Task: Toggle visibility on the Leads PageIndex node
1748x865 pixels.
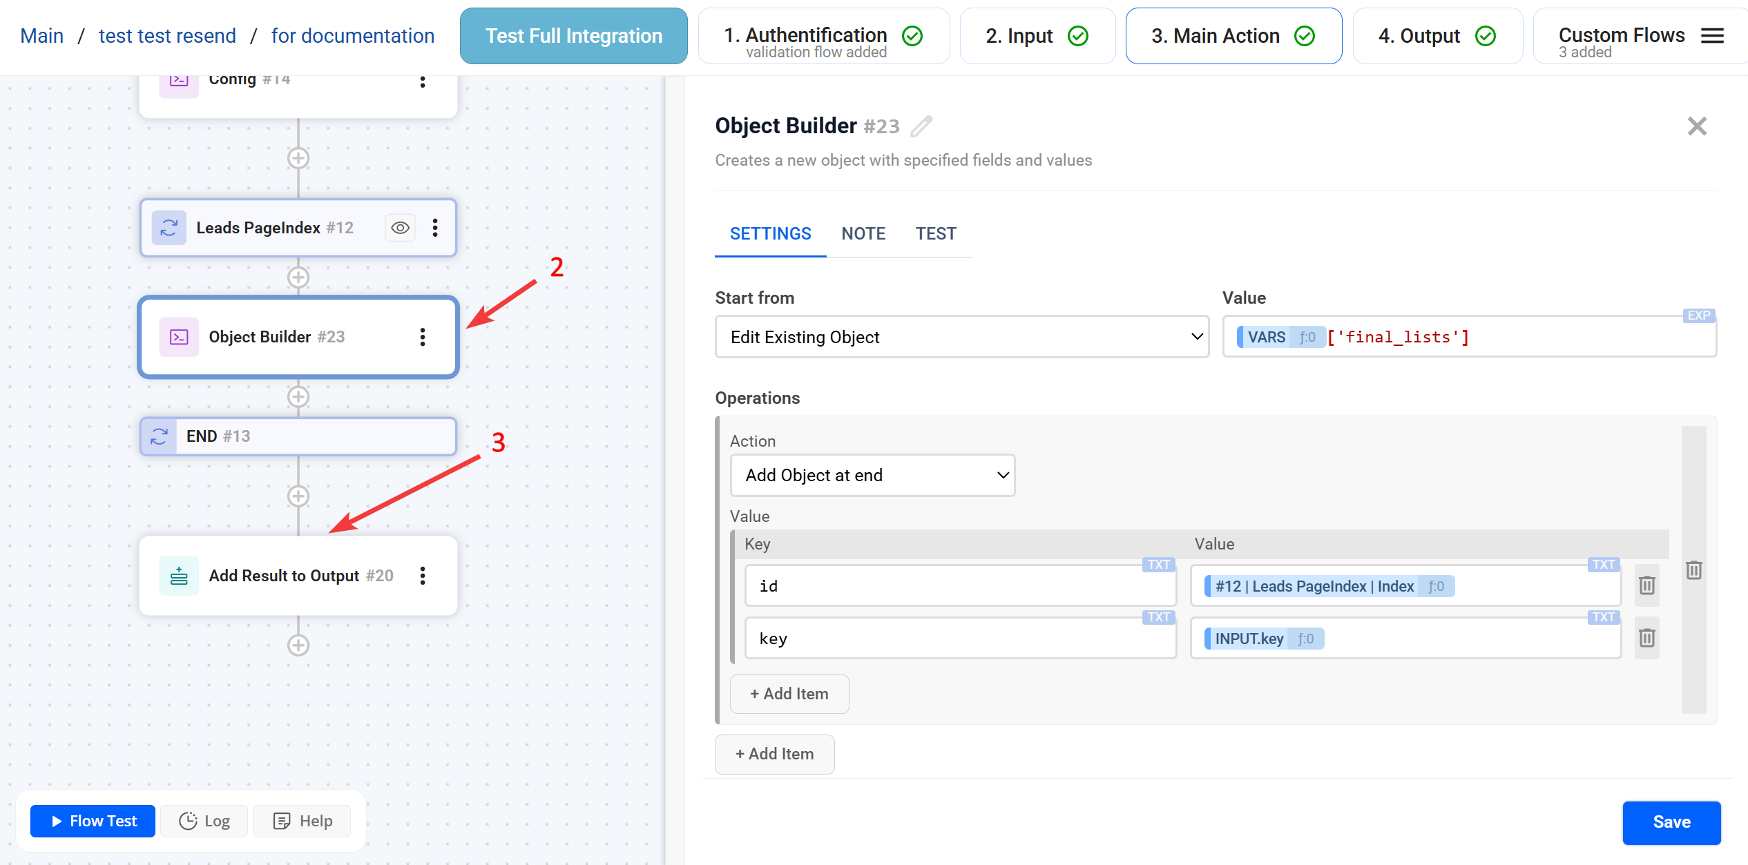Action: 401,227
